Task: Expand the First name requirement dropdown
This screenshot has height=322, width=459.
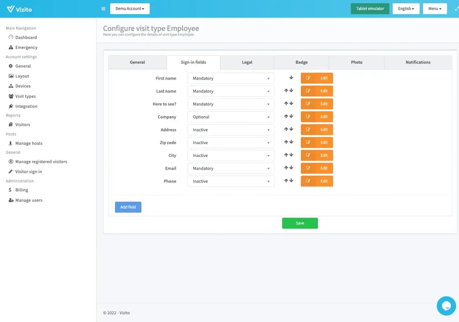Action: 231,78
